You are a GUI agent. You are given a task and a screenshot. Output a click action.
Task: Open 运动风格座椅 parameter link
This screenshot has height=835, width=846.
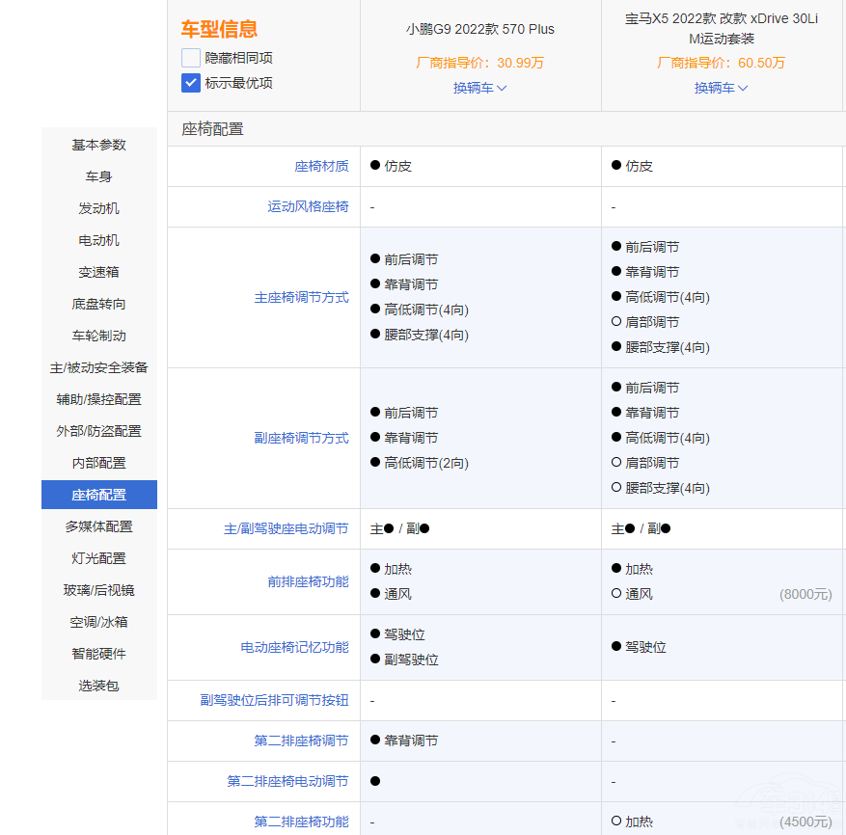pos(308,206)
